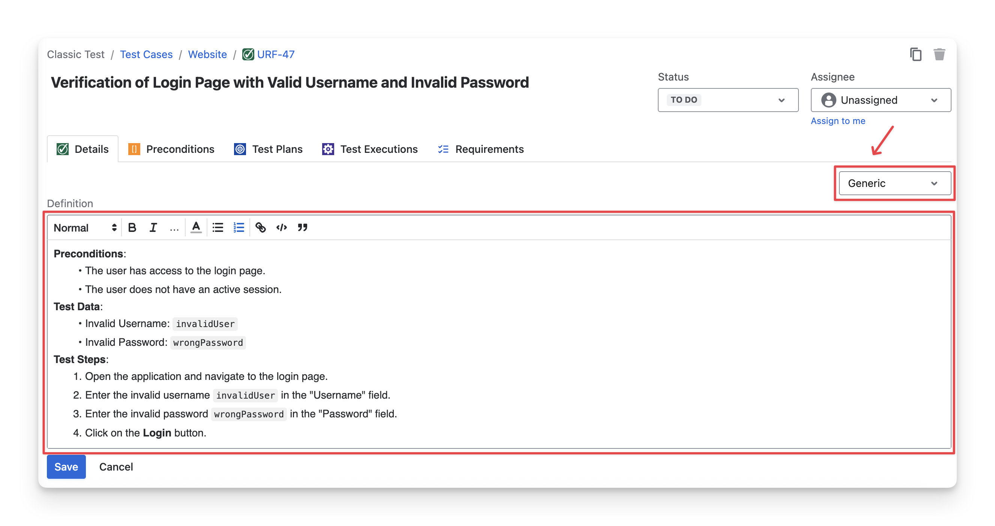This screenshot has width=995, height=526.
Task: Apply inline code formatting
Action: [x=282, y=228]
